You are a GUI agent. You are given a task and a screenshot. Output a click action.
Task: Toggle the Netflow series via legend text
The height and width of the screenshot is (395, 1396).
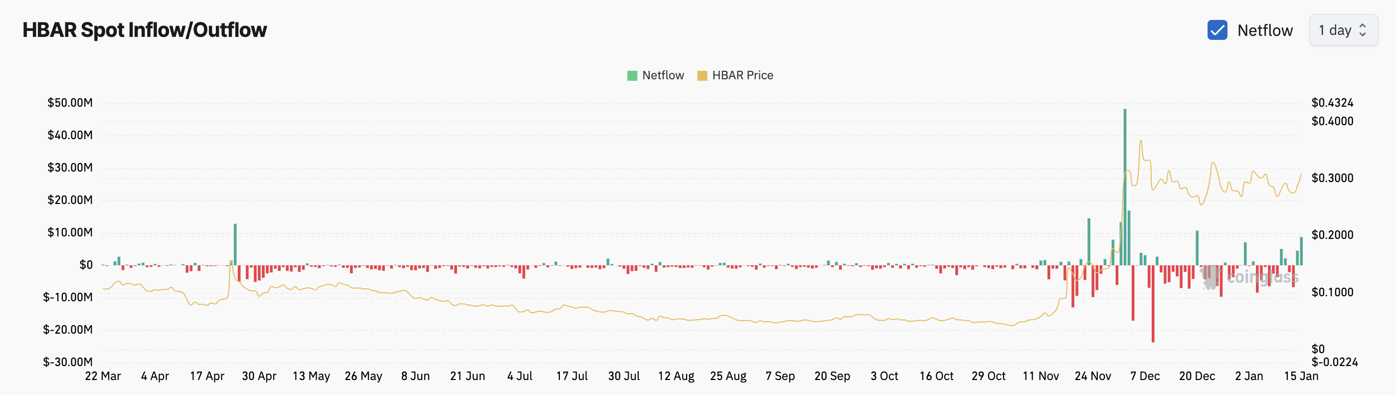click(663, 75)
